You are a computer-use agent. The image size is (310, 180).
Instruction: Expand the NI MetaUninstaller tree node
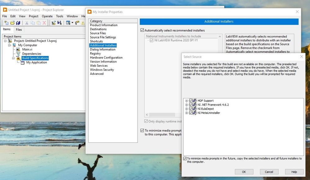[x=186, y=113]
